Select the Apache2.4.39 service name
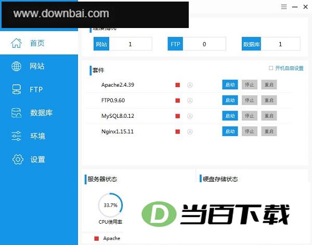Viewport: 312px width, 245px height. coord(118,85)
